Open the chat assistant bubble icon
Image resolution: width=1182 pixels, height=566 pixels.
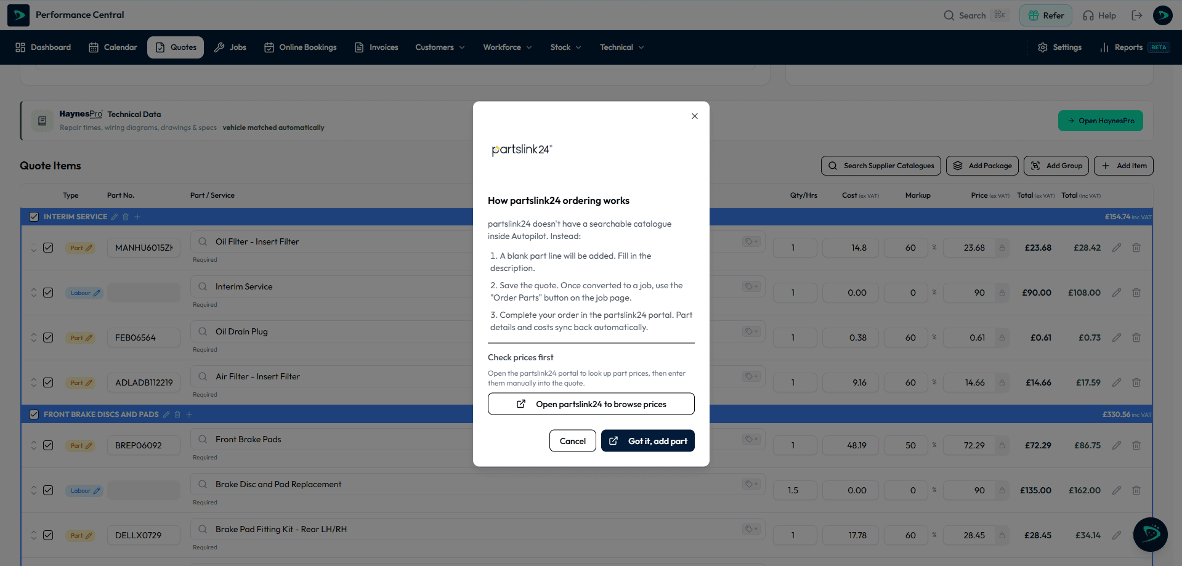point(1150,534)
